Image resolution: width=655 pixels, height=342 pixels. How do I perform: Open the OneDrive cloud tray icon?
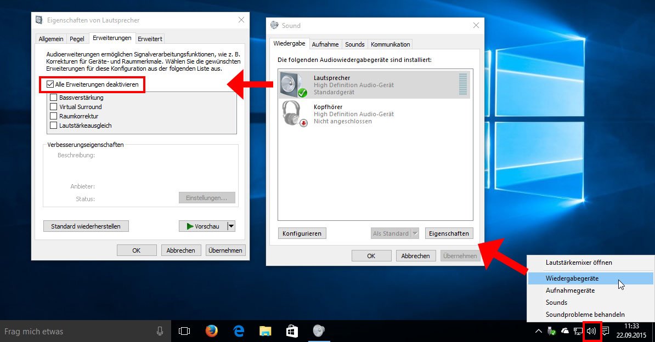[564, 331]
